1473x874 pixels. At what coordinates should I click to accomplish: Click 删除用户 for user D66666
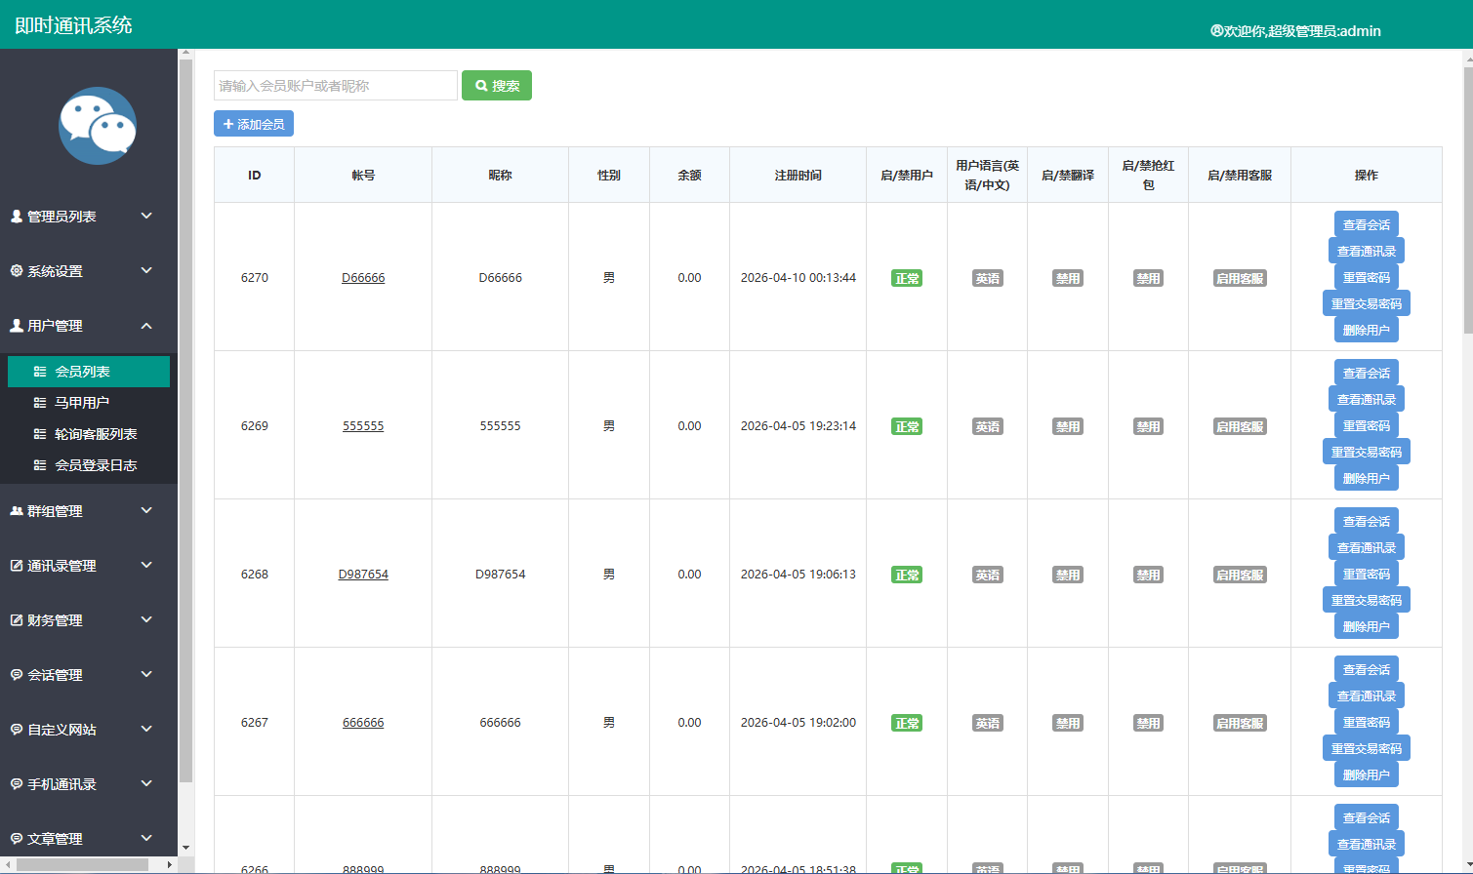coord(1366,331)
